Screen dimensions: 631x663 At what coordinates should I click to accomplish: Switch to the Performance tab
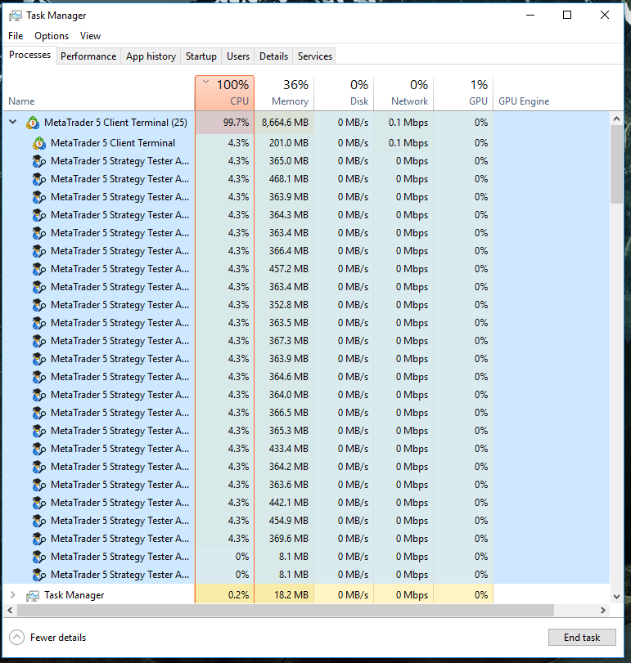click(x=88, y=56)
